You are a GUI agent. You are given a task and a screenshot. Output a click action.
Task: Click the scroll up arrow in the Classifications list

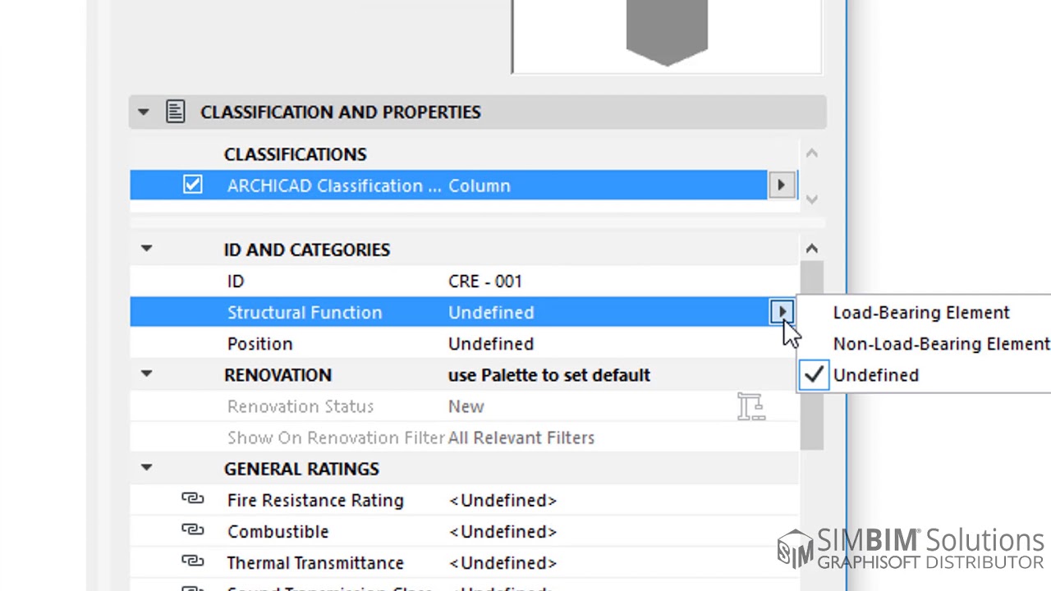tap(811, 153)
